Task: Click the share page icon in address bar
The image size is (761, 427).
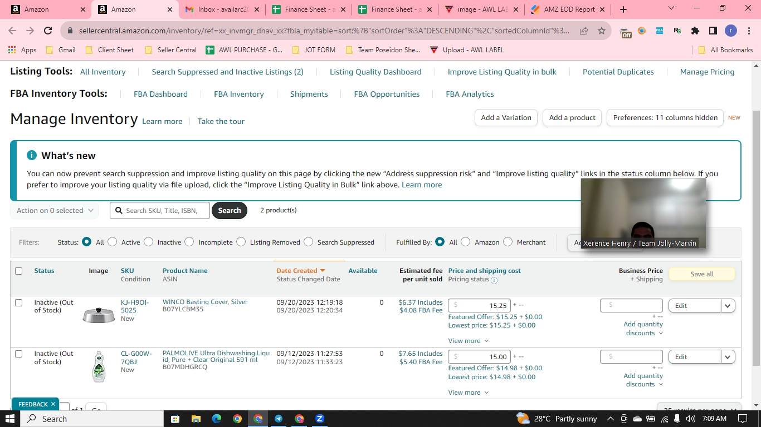Action: [584, 31]
